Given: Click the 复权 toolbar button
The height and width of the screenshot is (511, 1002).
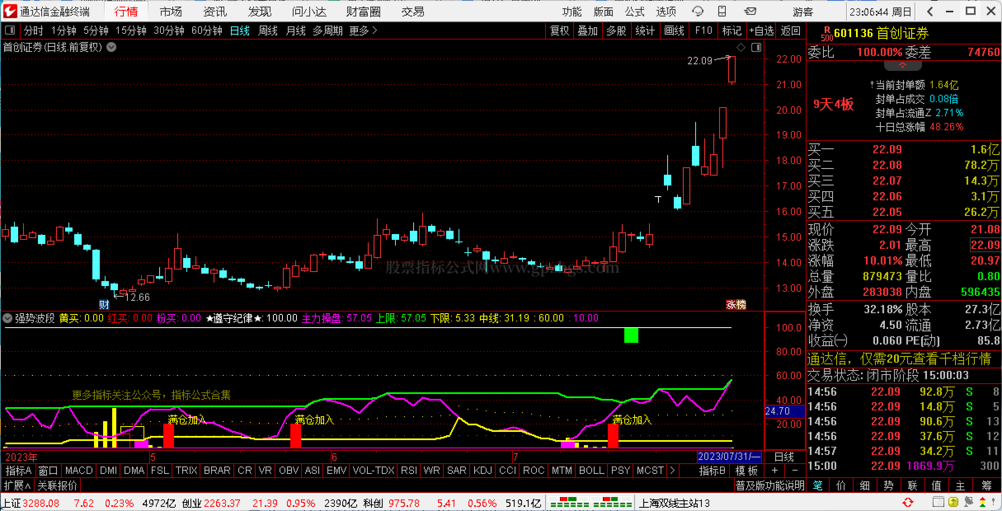Looking at the screenshot, I should 560,30.
